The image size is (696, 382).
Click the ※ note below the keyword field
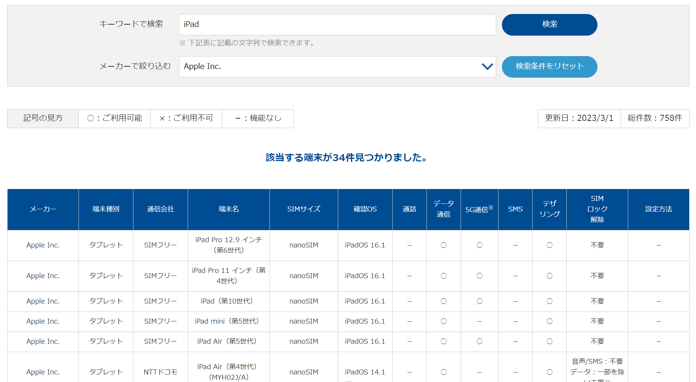click(247, 43)
